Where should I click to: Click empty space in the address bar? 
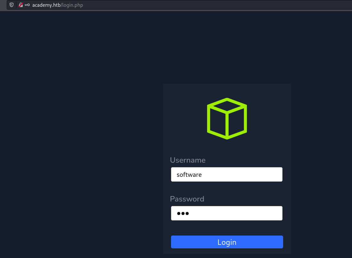pos(208,5)
